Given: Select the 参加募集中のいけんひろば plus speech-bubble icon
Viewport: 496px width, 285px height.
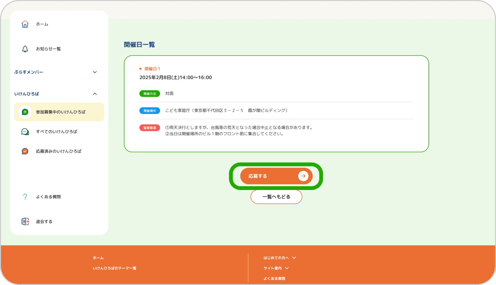Looking at the screenshot, I should click(25, 112).
